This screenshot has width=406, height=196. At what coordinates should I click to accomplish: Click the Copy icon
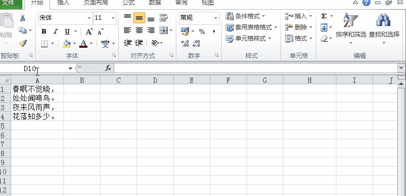(22, 30)
